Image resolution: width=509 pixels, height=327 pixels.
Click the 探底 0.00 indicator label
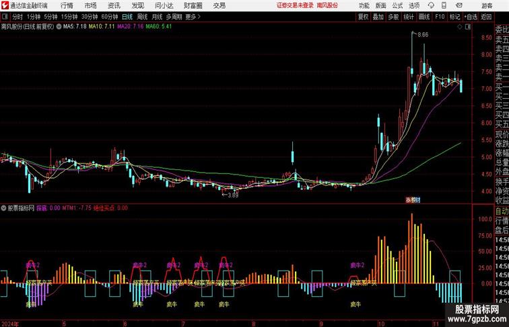(48, 208)
